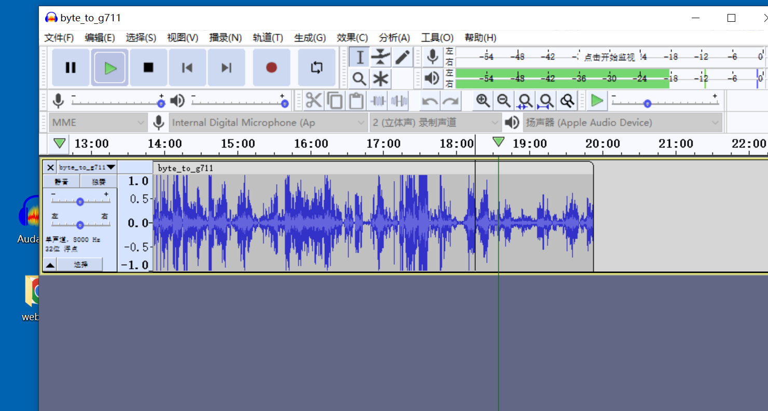Adjust the playback volume slider
The image size is (768, 411).
239,100
